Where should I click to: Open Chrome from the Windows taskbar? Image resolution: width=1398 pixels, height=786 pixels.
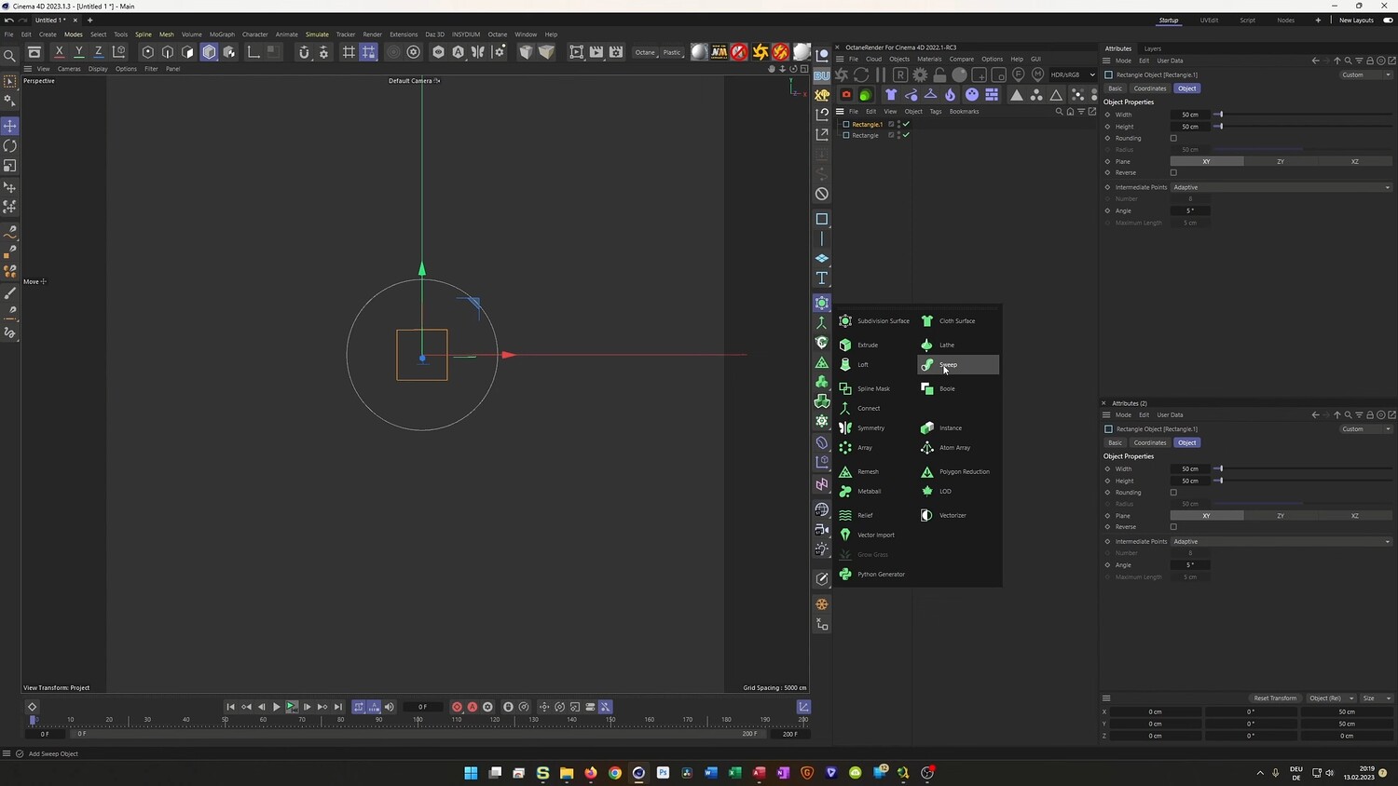(615, 773)
